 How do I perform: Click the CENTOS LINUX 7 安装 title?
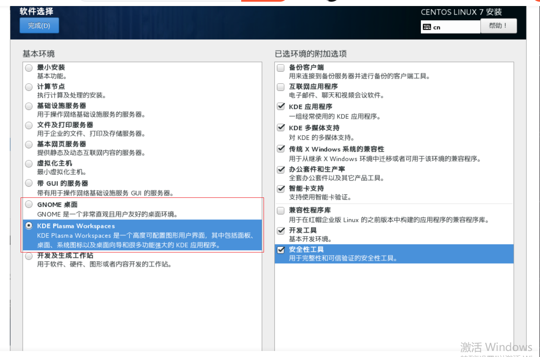pos(461,12)
